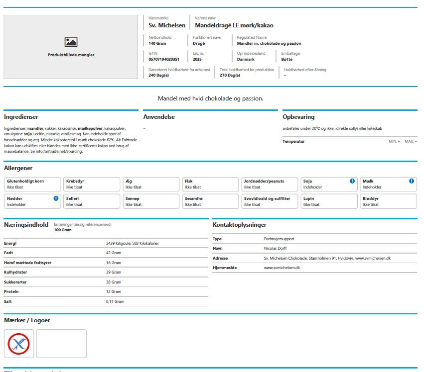Viewport: 424px width, 372px height.
Task: Click the Fisk allergen card
Action: [210, 184]
